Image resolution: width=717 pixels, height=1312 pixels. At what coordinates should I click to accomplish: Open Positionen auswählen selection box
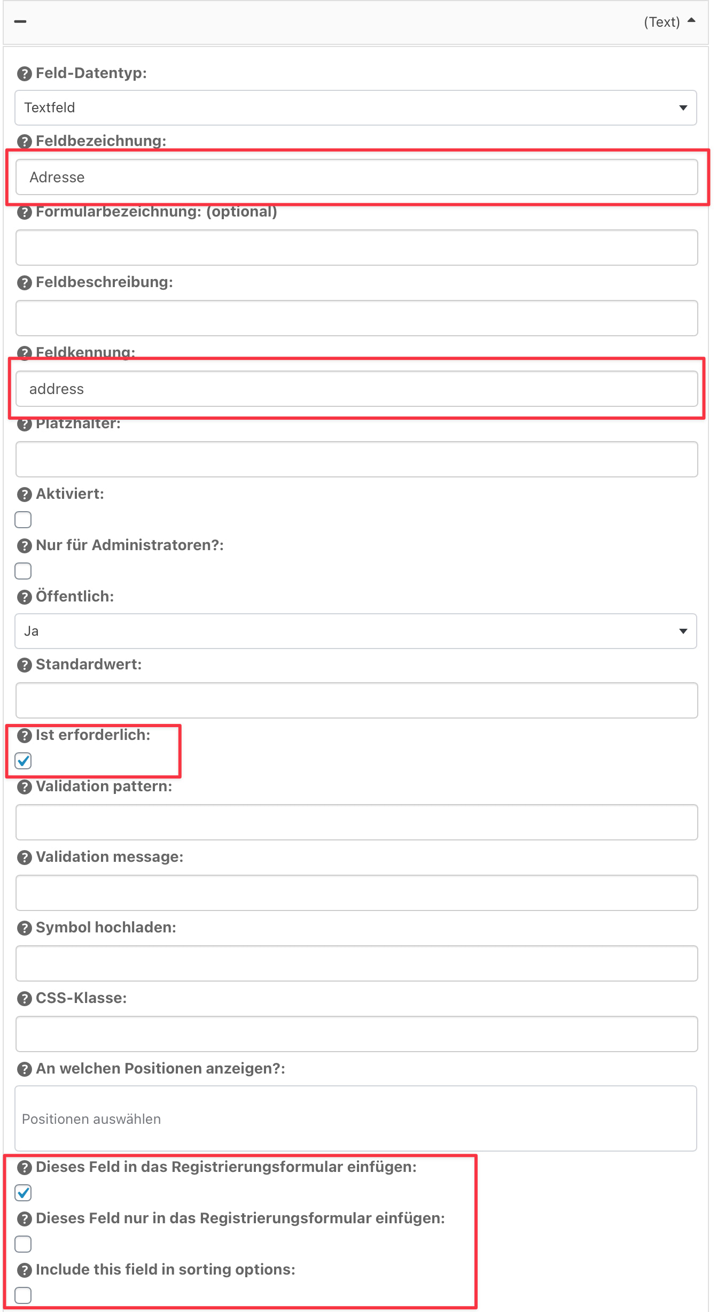[x=356, y=1118]
